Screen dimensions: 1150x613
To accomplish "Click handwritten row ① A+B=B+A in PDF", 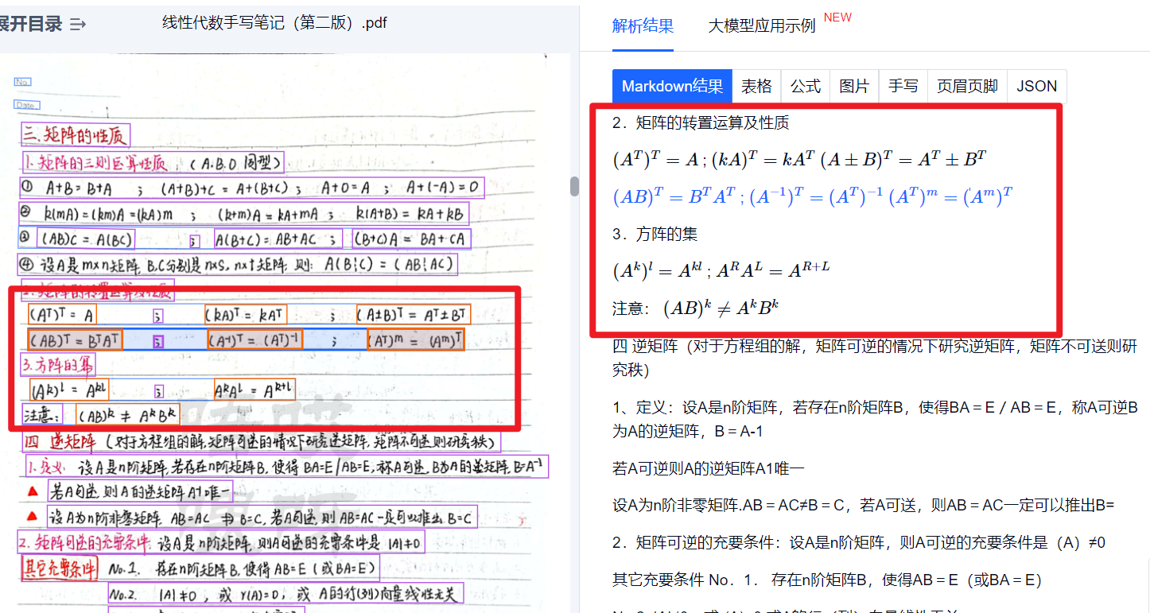I will (x=252, y=188).
